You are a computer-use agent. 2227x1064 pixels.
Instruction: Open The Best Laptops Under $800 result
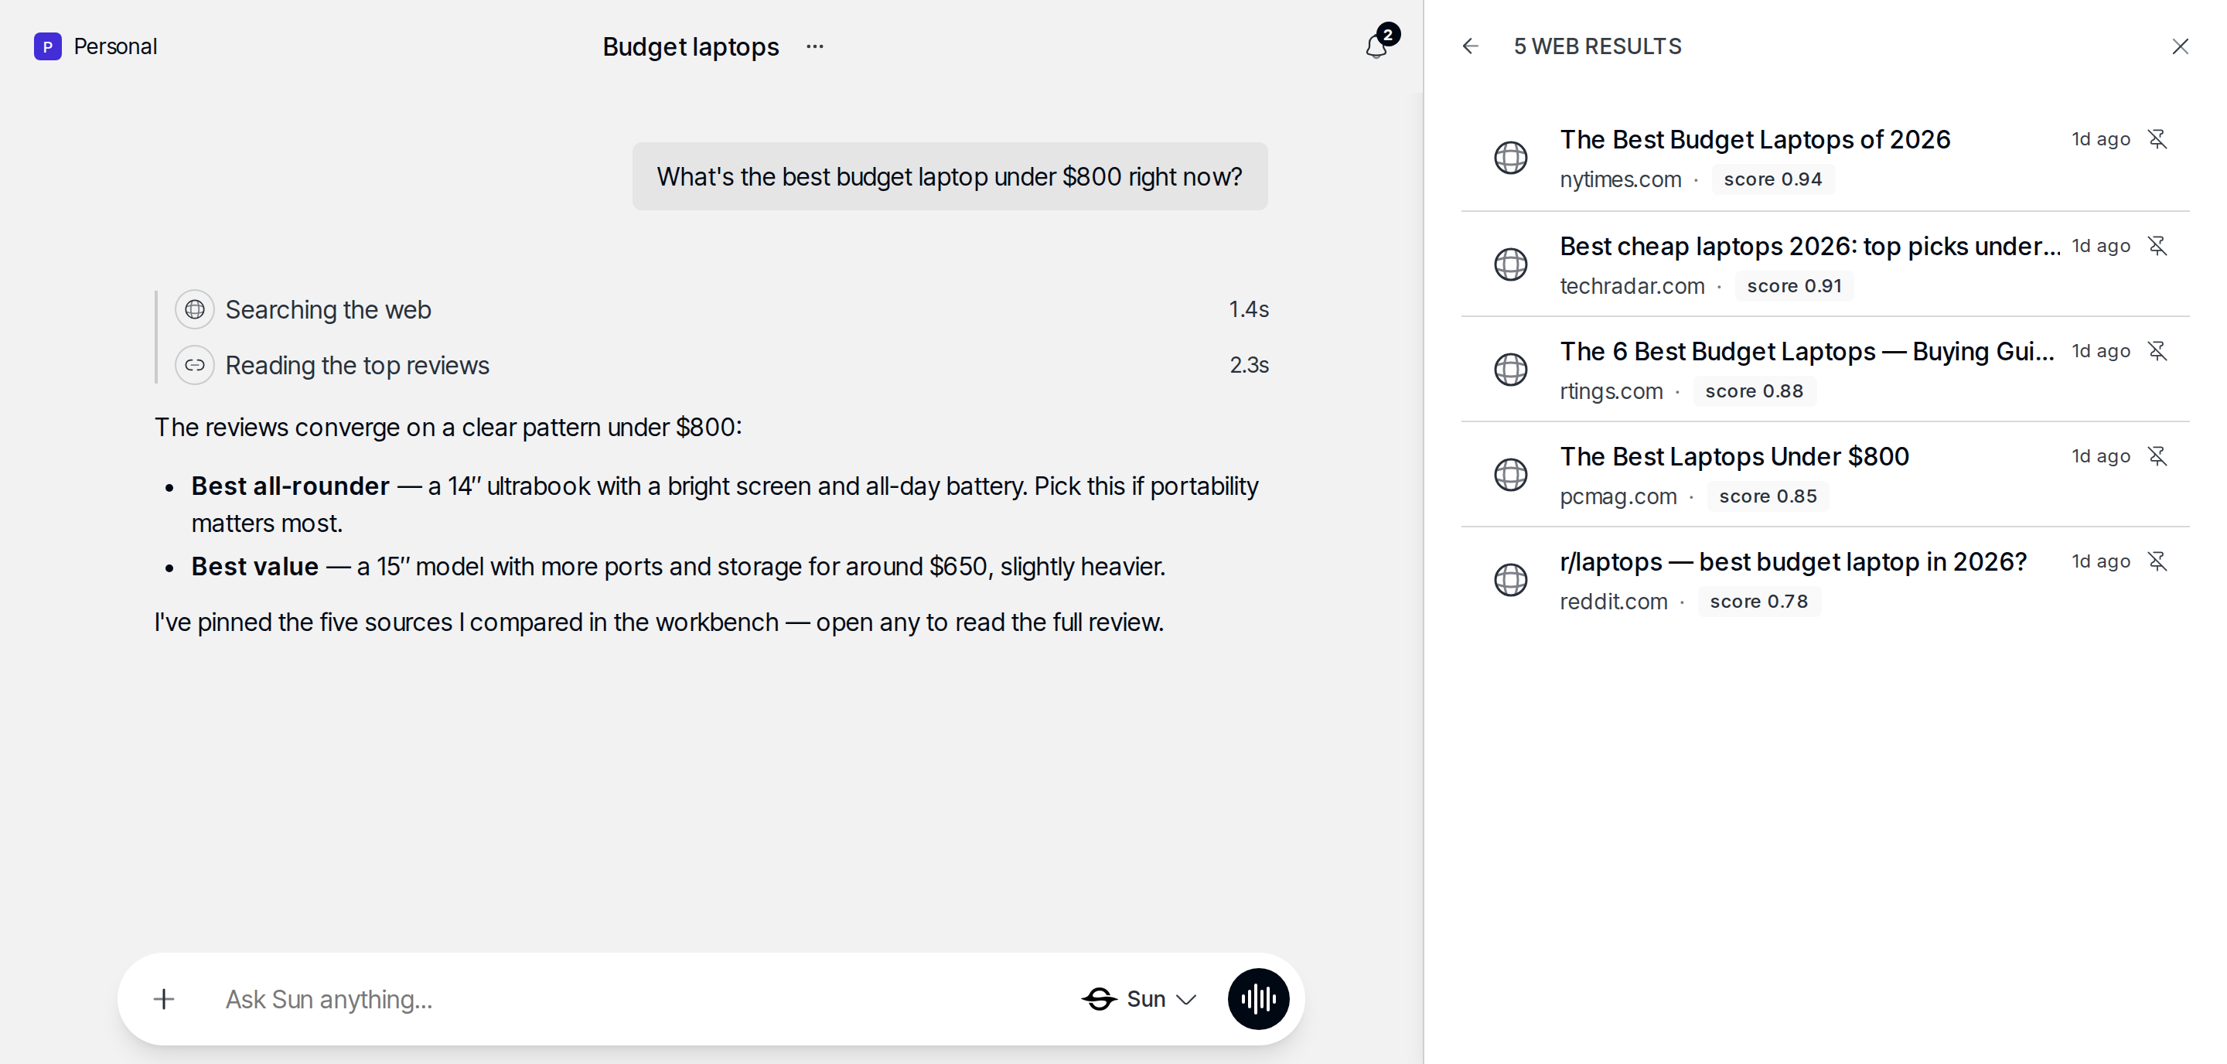tap(1734, 456)
